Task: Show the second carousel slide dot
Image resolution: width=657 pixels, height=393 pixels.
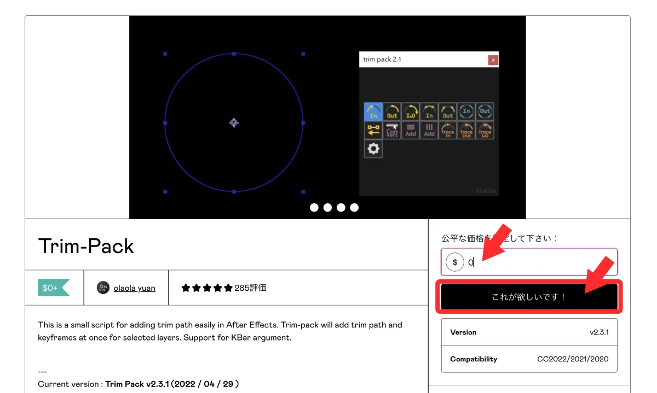Action: (x=327, y=208)
